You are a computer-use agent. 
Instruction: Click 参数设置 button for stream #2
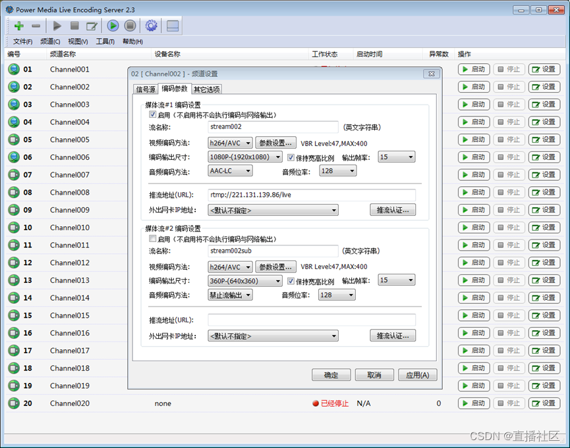[x=275, y=267]
